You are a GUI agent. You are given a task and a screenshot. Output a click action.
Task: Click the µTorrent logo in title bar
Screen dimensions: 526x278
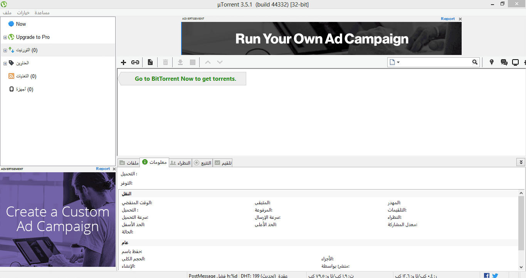4,4
